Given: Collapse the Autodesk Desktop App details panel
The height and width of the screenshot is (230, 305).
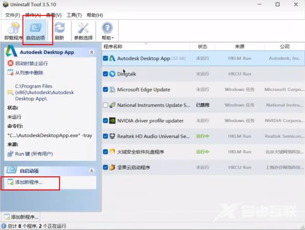Looking at the screenshot, I should tap(91, 52).
